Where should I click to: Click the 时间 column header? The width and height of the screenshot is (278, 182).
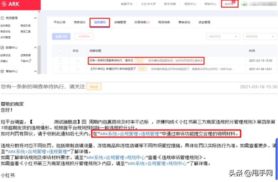coord(252,51)
